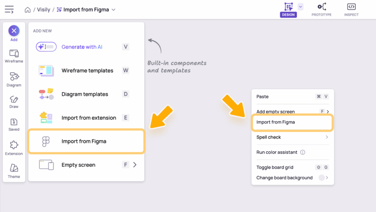The image size is (376, 212).
Task: Select the Draw pencil tool
Action: tap(14, 102)
